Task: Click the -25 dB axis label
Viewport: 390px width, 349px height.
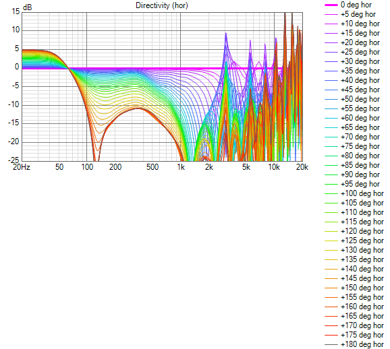Action: (14, 160)
